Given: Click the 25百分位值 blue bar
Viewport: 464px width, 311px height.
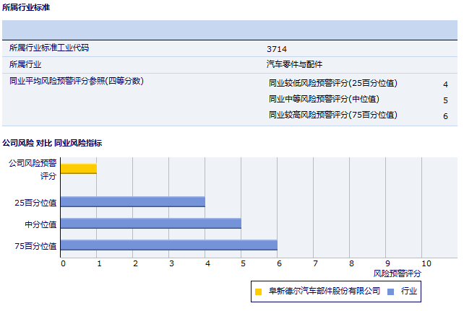Looking at the screenshot, I should (x=132, y=202).
